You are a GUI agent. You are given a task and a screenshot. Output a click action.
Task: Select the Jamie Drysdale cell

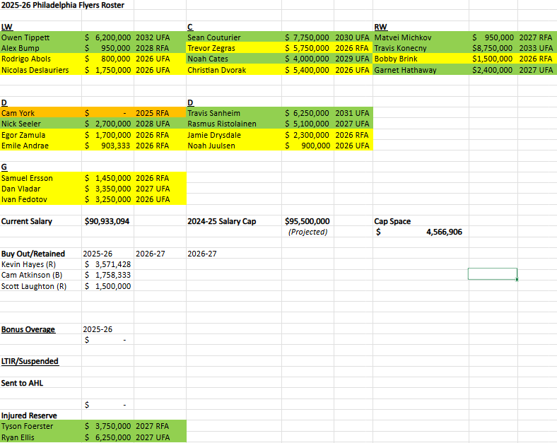[x=234, y=135]
